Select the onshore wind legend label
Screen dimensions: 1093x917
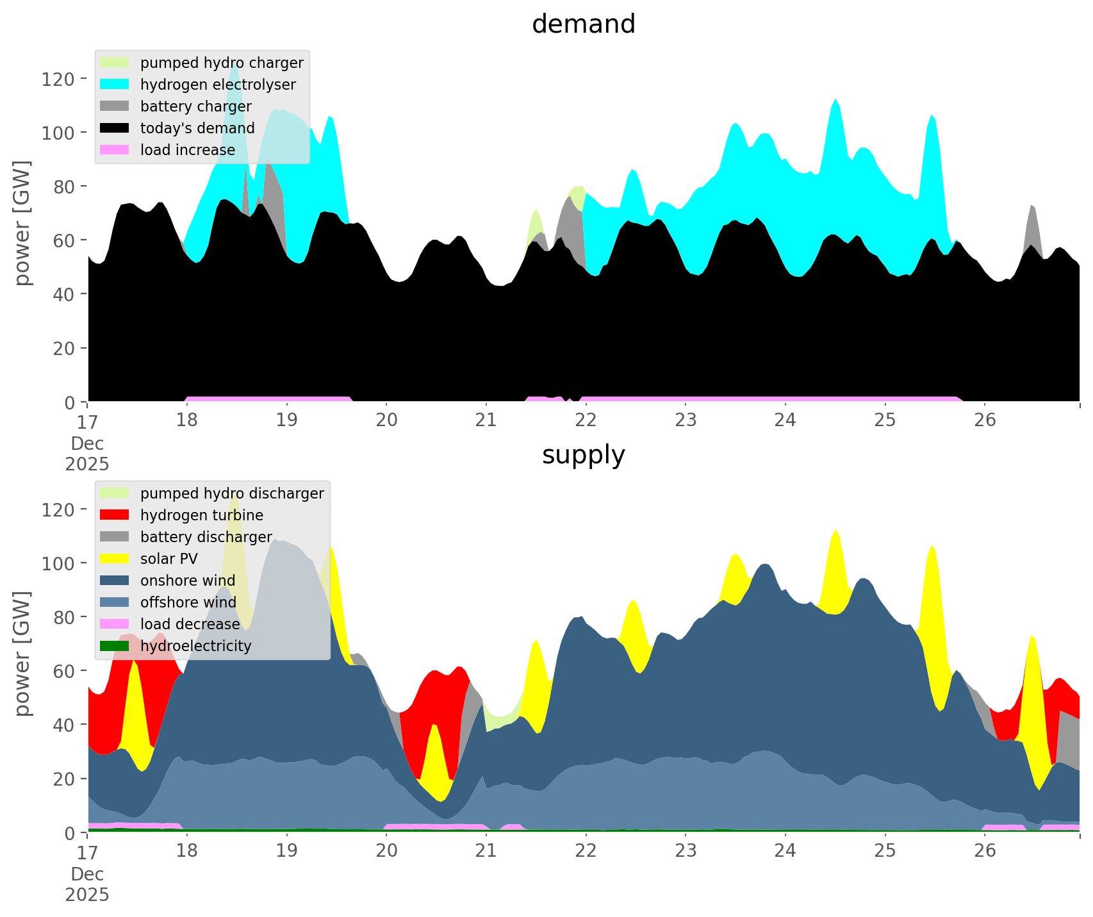[x=188, y=581]
